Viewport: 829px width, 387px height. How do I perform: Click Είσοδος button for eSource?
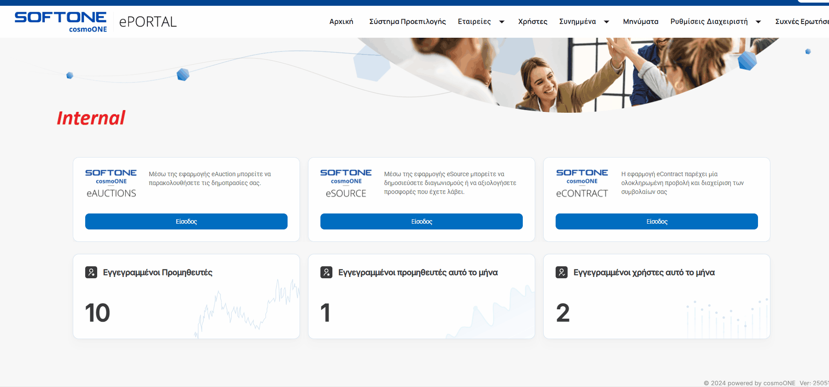tap(422, 221)
